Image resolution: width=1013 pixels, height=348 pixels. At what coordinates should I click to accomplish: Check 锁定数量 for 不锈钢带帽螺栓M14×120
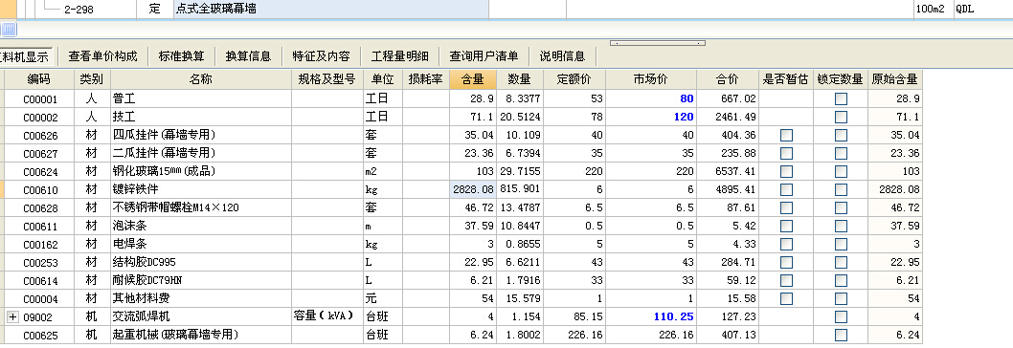pyautogui.click(x=841, y=207)
